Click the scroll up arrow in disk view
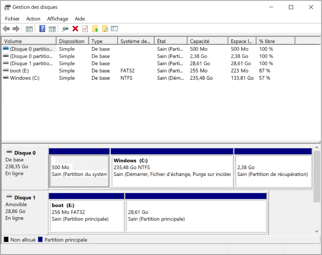322x255 pixels. tap(317, 148)
